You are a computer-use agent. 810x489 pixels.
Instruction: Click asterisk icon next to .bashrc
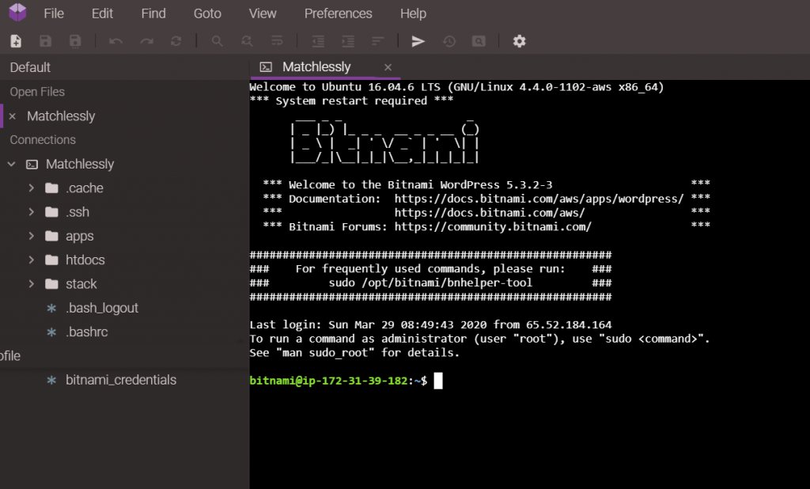coord(51,332)
